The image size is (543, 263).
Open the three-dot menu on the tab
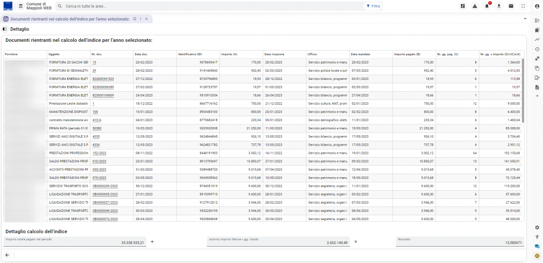click(141, 18)
